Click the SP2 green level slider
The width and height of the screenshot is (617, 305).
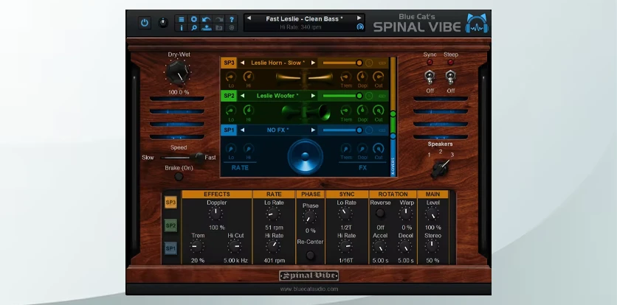(x=342, y=96)
